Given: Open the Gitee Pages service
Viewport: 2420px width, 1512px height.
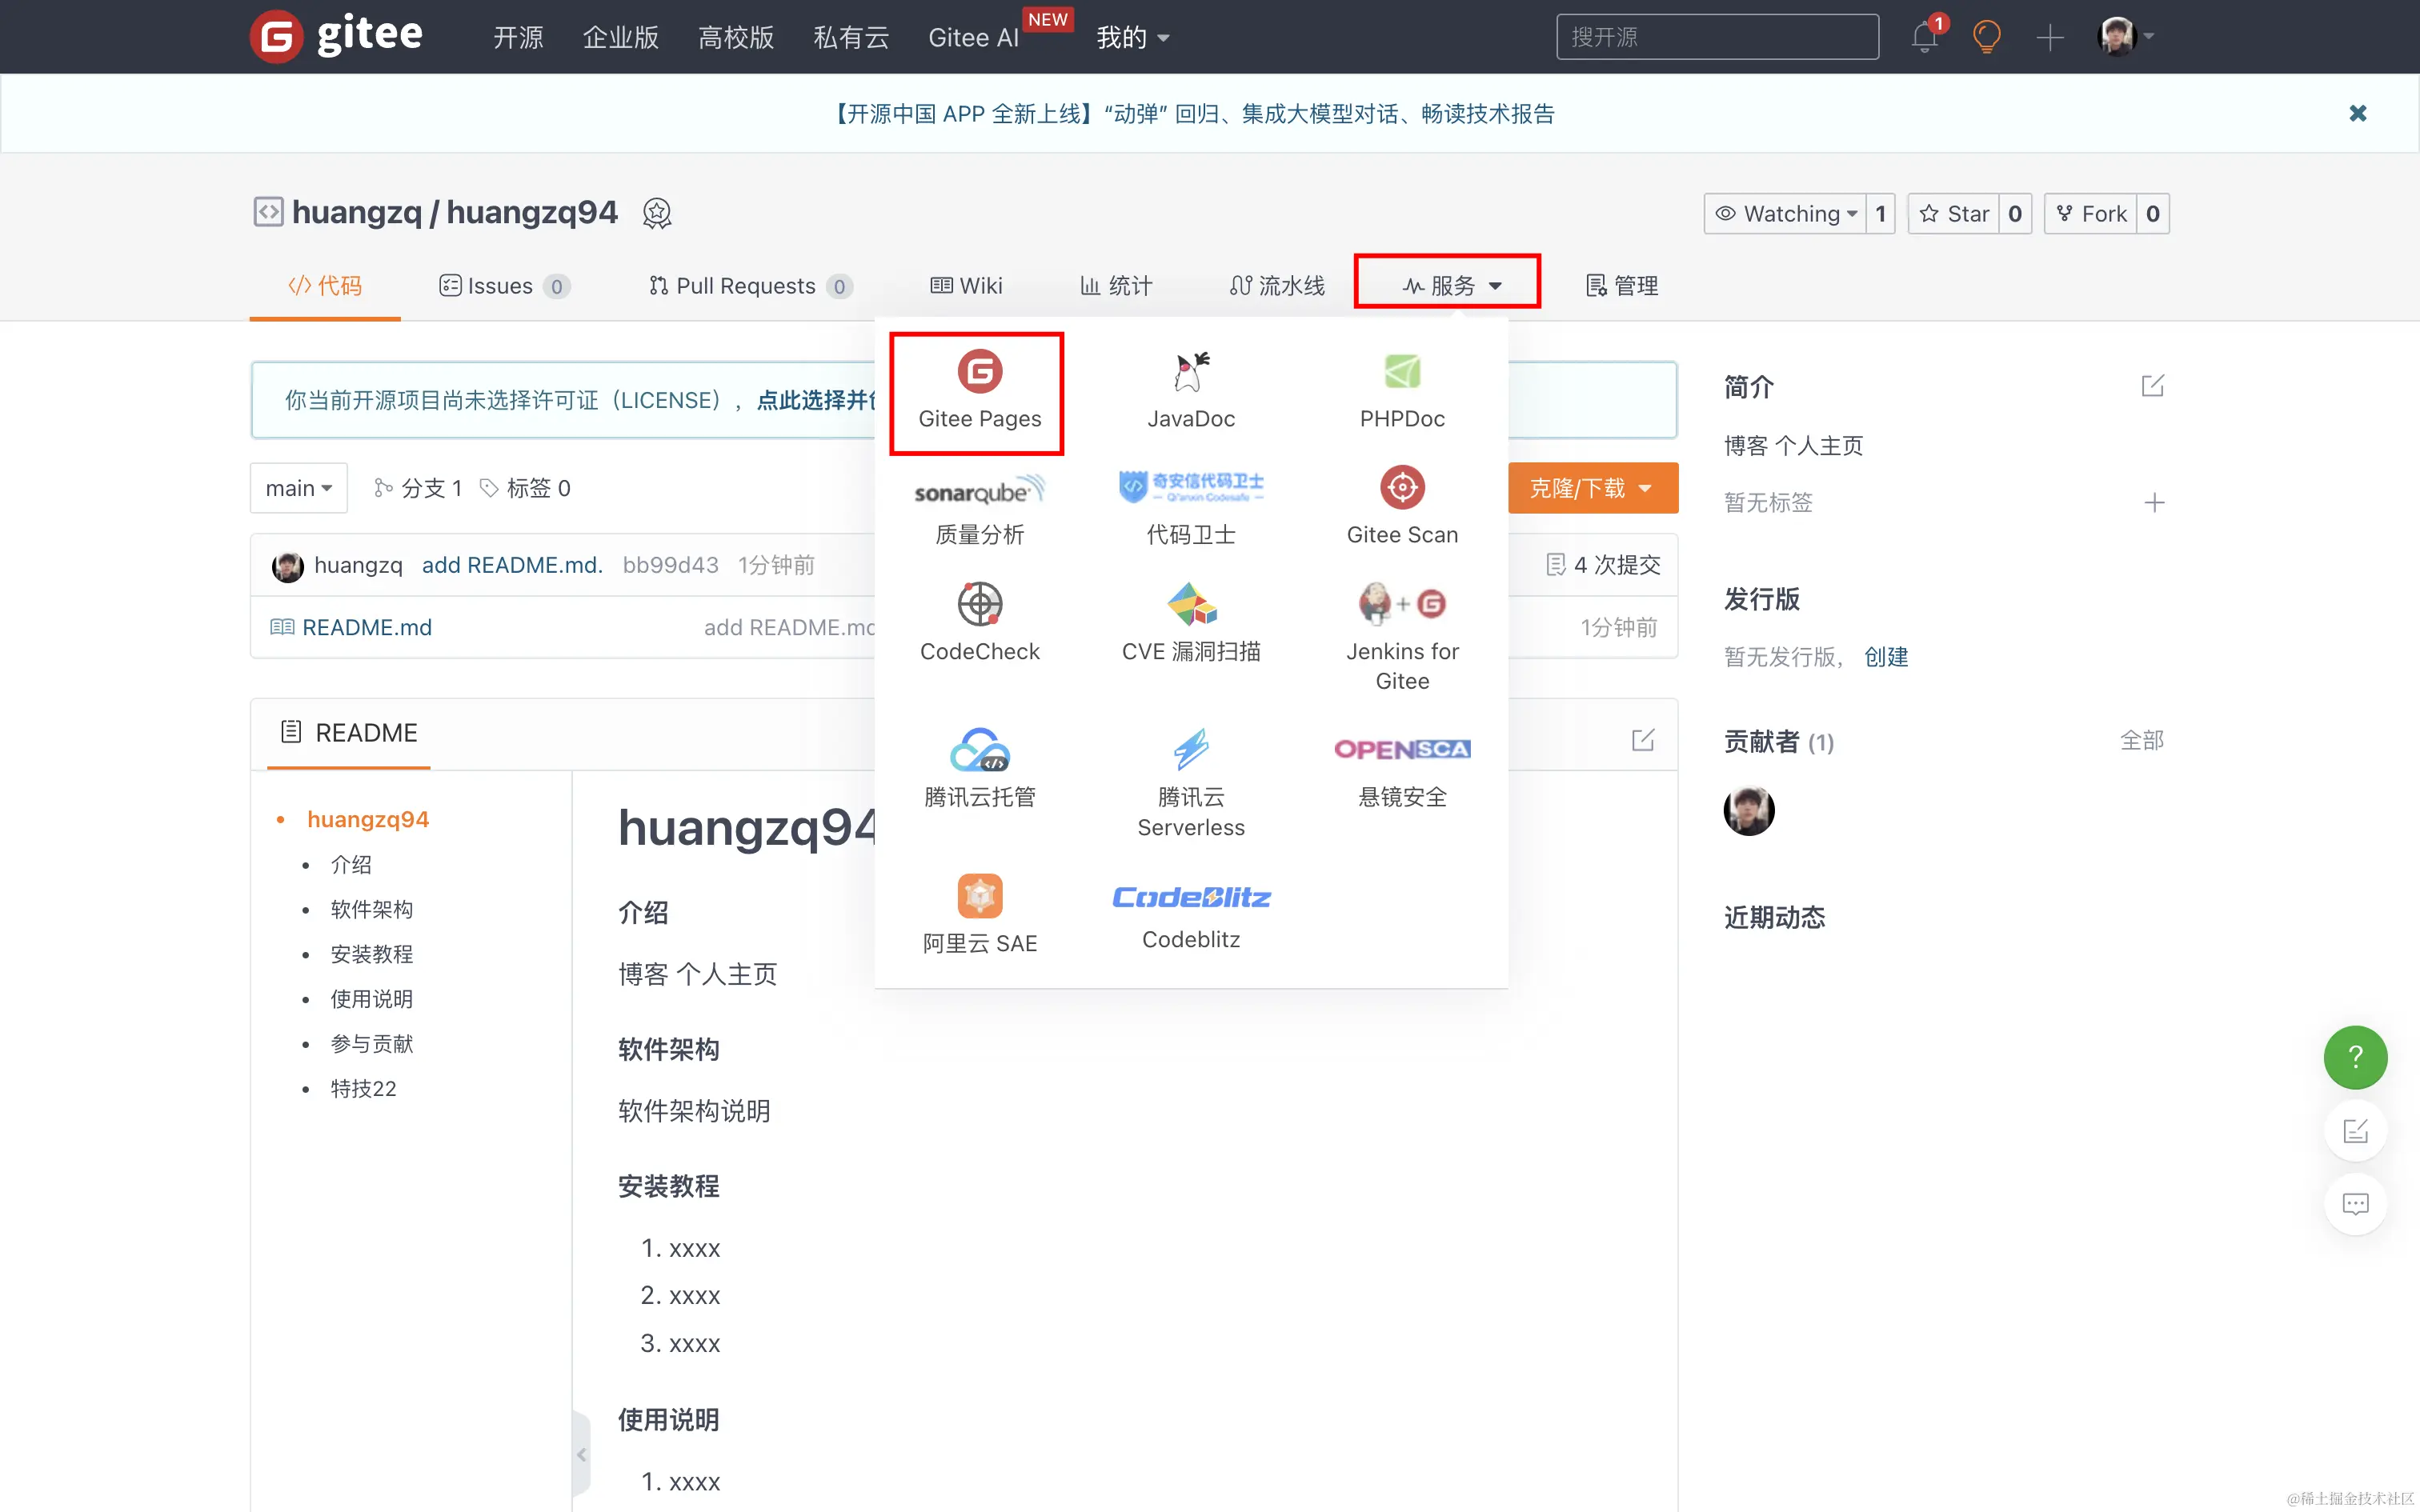Looking at the screenshot, I should pos(979,392).
